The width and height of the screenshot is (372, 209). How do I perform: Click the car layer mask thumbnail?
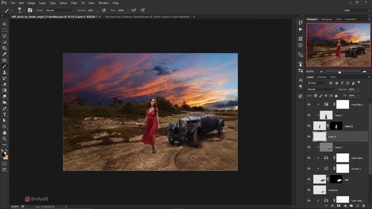point(336,179)
